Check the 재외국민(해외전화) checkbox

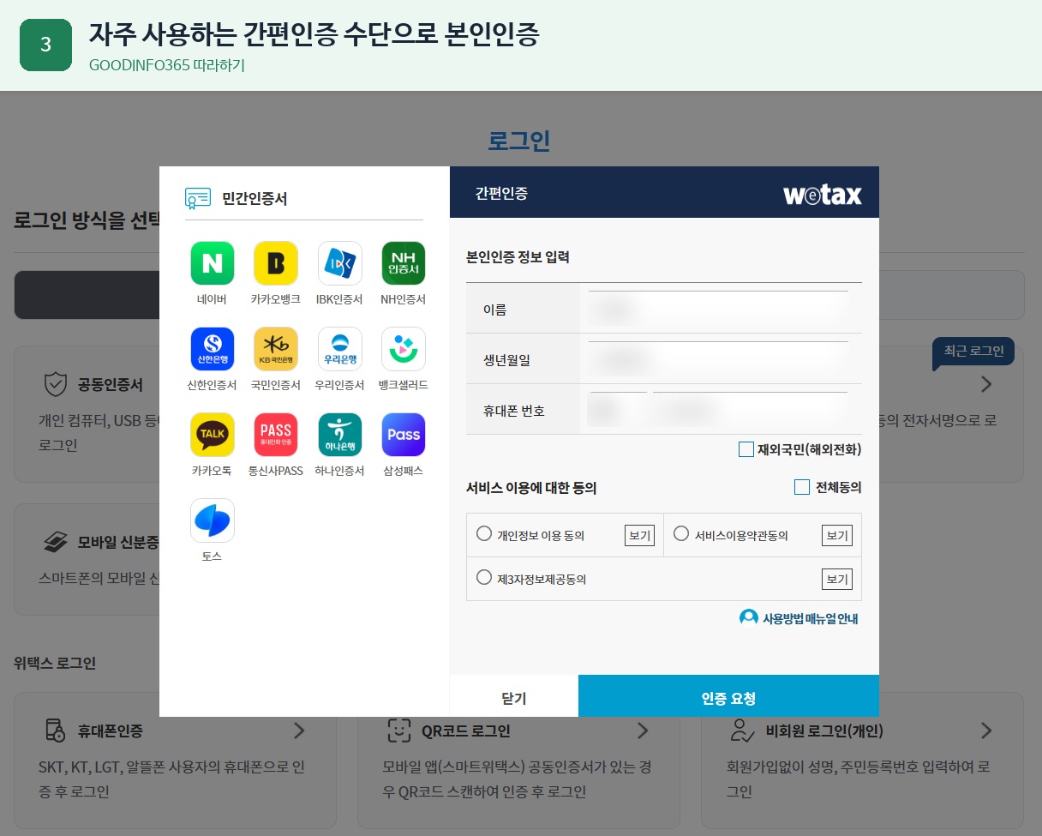(x=746, y=449)
